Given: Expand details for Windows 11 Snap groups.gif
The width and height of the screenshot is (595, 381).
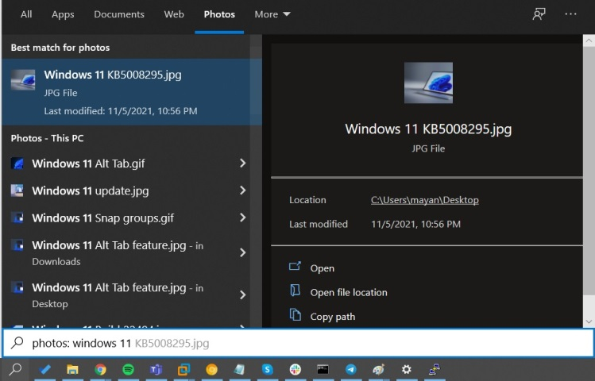Looking at the screenshot, I should [x=242, y=217].
